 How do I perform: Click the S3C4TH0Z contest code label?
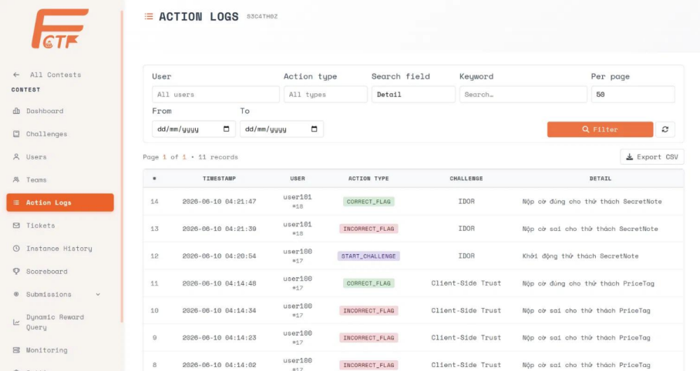(262, 16)
